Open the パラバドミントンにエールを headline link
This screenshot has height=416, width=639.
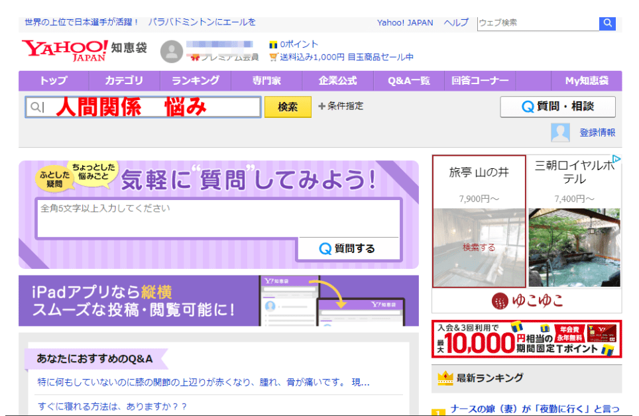pyautogui.click(x=202, y=22)
